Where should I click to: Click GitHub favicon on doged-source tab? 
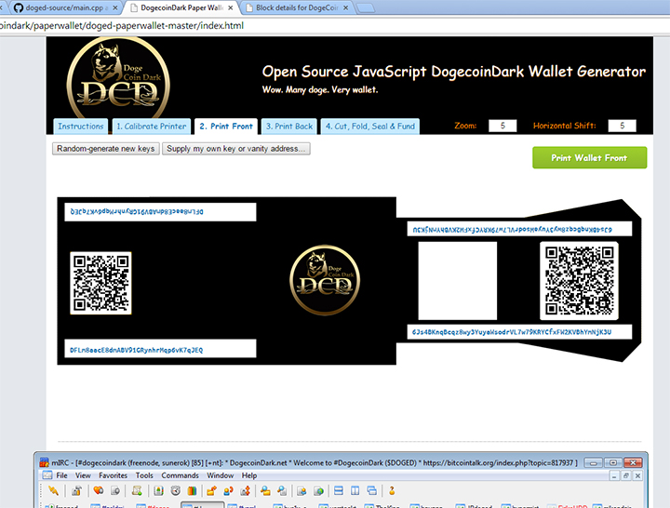click(x=19, y=7)
